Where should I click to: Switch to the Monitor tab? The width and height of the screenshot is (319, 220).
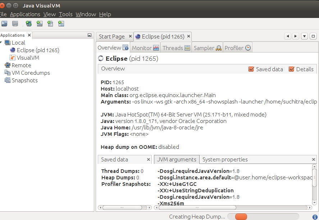tap(145, 48)
